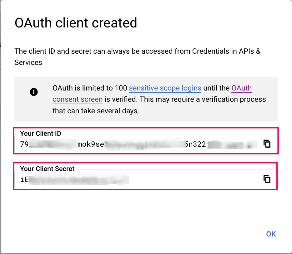Click the leading 'iE' of the Client Secret

pyautogui.click(x=24, y=179)
